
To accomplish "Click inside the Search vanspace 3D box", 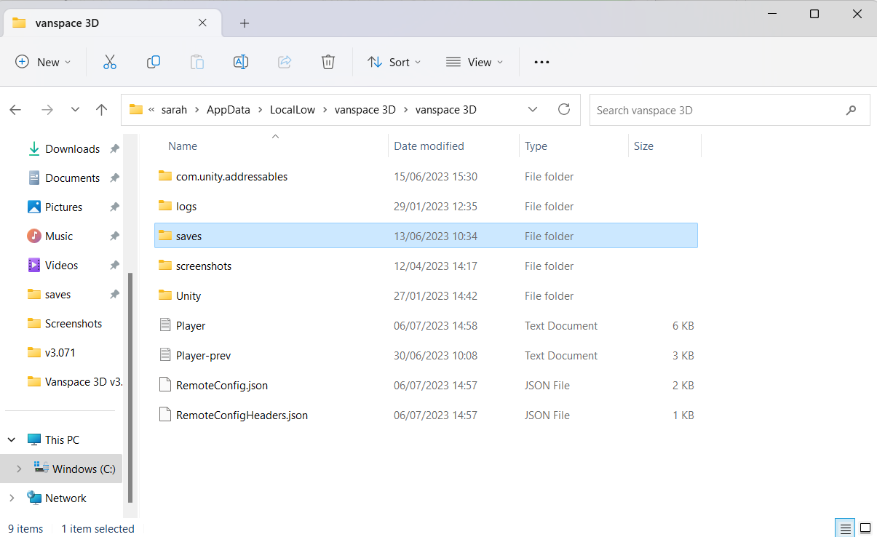I will [x=728, y=109].
